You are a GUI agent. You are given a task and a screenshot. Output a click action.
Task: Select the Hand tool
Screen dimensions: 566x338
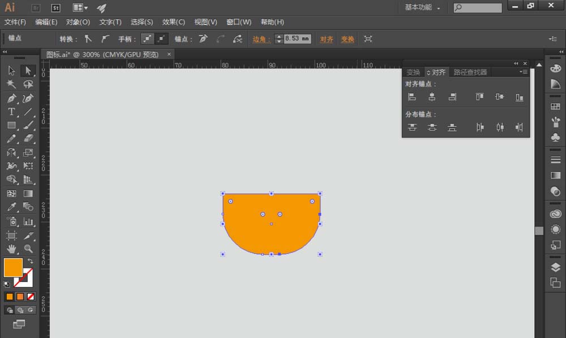point(11,249)
